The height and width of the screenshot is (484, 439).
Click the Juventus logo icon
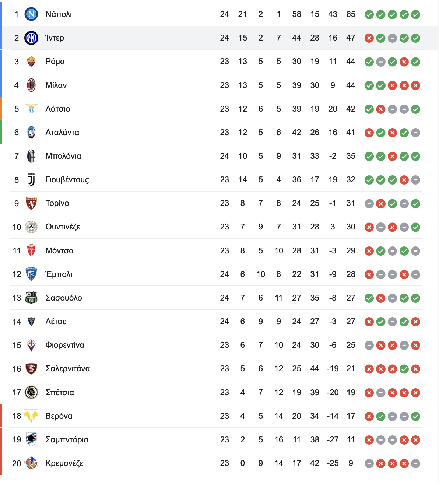click(x=31, y=180)
